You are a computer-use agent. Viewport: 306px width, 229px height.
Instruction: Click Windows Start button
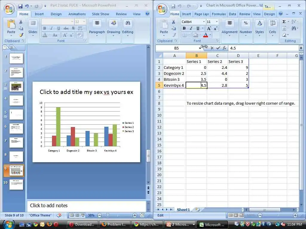point(8,224)
